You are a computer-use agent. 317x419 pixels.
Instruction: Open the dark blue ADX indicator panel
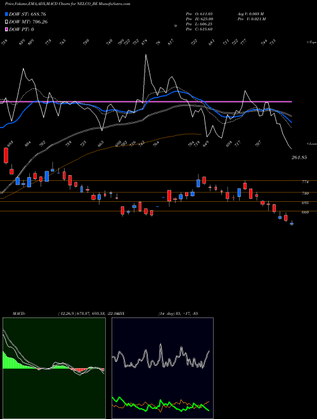(162, 368)
